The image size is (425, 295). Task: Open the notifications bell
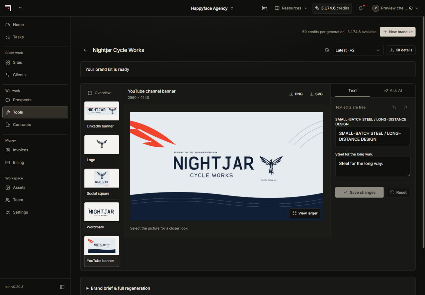[361, 8]
